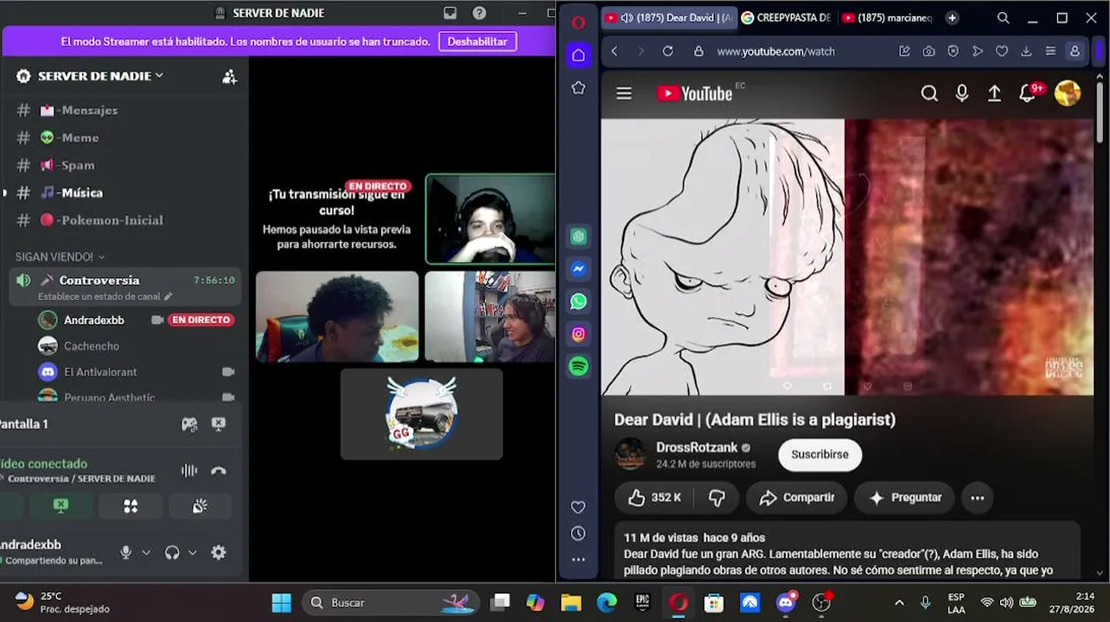Go back in the Opera browser

615,51
